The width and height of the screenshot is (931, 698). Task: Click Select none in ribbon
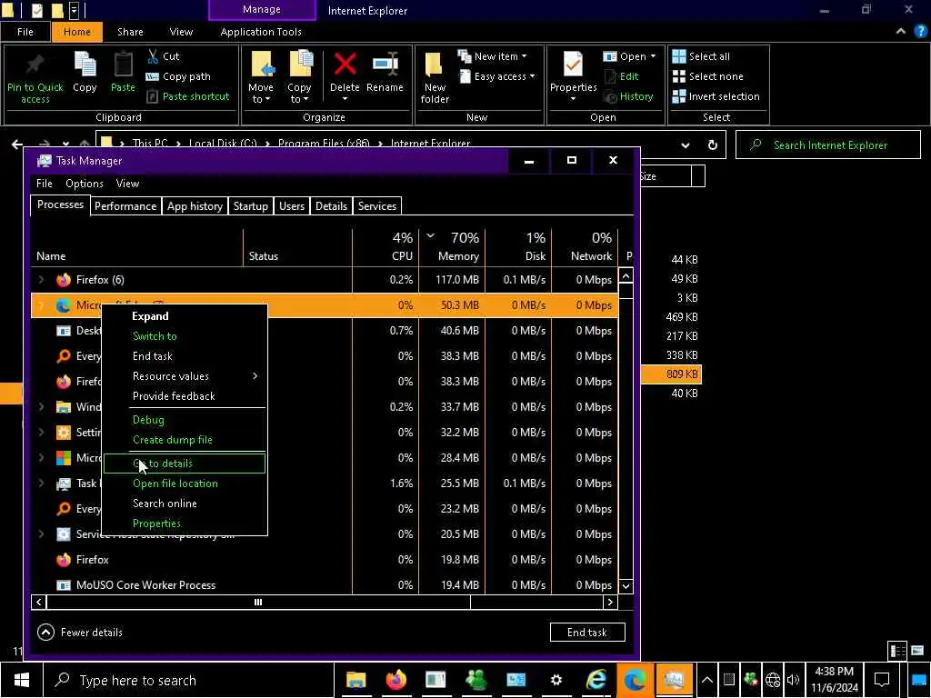click(707, 76)
